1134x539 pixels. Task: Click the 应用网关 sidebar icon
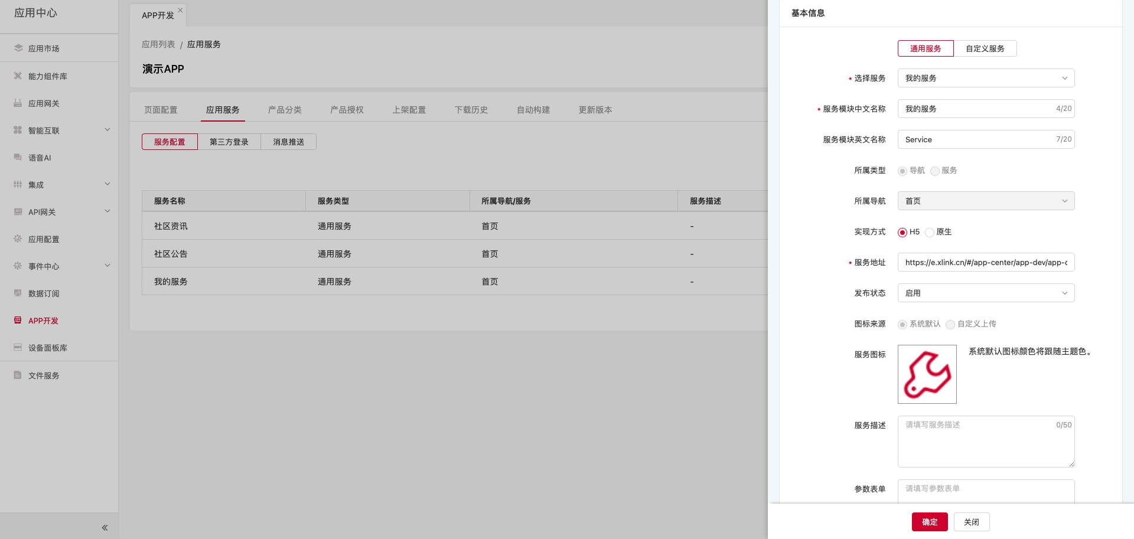[x=18, y=103]
